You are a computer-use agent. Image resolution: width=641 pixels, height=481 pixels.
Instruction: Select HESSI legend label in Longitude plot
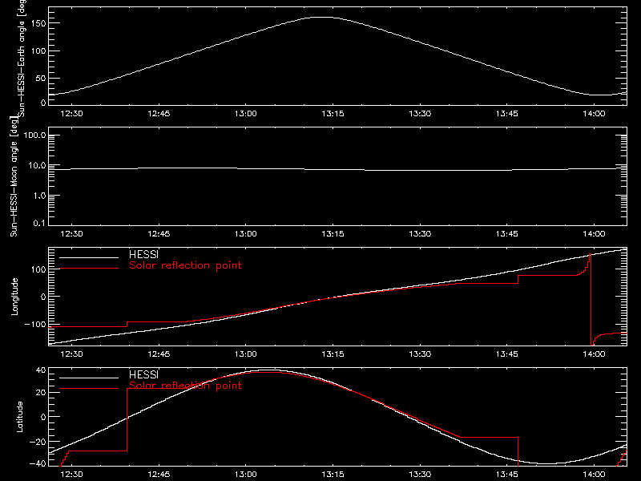[x=143, y=254]
